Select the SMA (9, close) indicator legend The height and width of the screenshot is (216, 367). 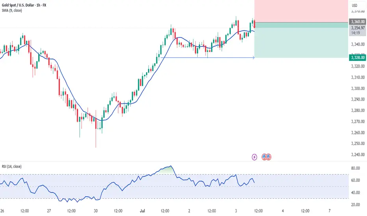click(x=12, y=11)
